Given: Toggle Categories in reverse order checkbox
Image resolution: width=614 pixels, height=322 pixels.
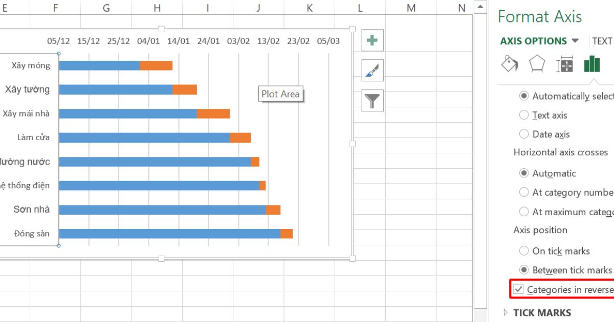Looking at the screenshot, I should [520, 289].
